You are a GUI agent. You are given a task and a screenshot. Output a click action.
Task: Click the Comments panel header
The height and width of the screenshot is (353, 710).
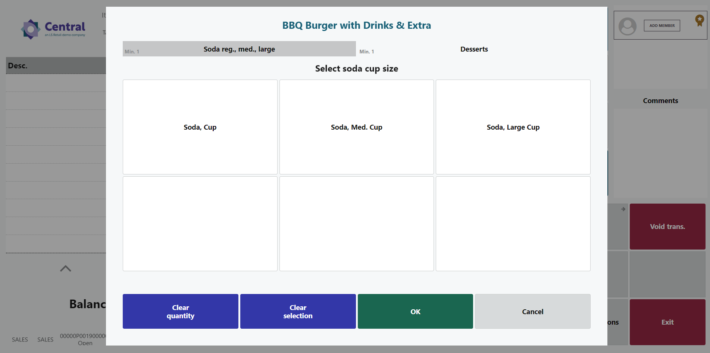tap(660, 101)
